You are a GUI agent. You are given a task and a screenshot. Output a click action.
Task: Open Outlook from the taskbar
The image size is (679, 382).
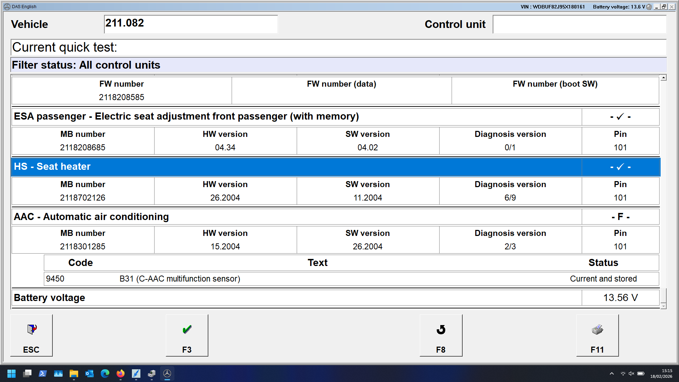click(x=89, y=374)
